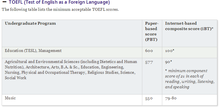The width and height of the screenshot is (219, 107).
Task: Click the intro sentence about minimum scores
Action: pos(60,10)
